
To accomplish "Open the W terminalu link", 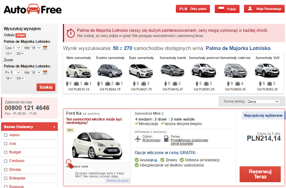I will click(x=151, y=140).
